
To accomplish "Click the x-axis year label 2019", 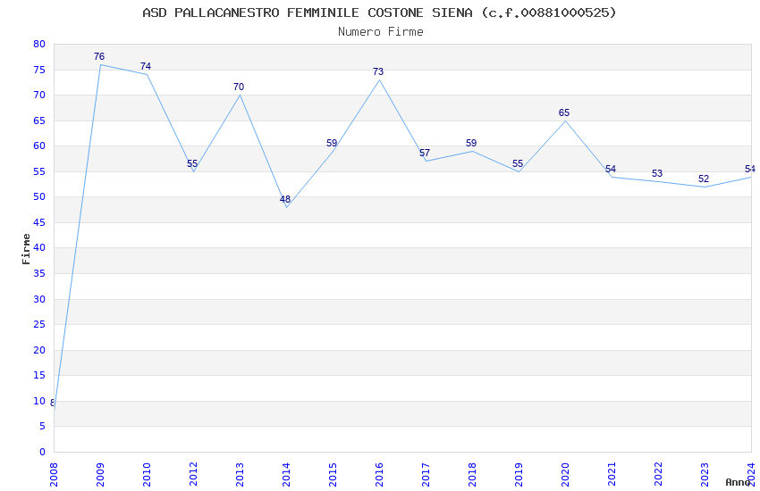I will pos(519,475).
